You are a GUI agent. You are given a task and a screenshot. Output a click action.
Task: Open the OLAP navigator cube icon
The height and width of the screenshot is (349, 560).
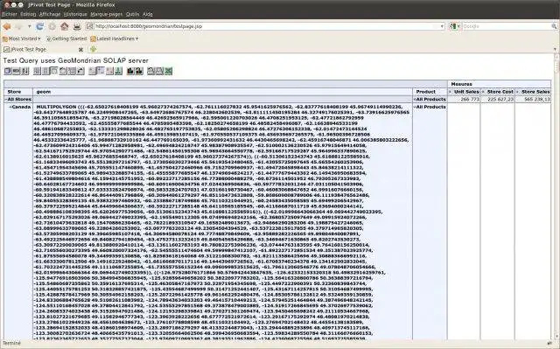[8, 71]
